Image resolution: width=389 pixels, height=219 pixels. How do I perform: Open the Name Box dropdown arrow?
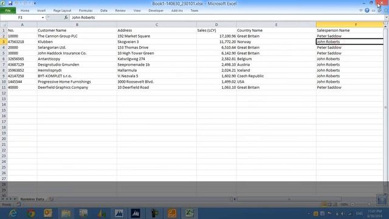point(43,18)
